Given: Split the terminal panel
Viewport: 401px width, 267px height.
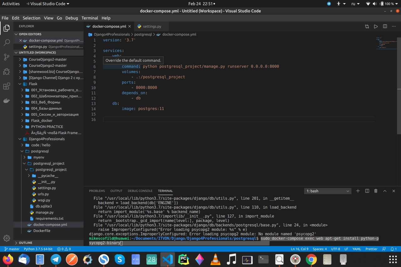Looking at the screenshot, I should coord(367,191).
